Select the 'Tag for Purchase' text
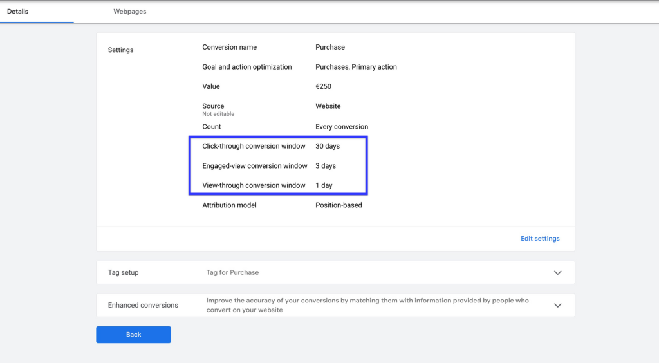Screen dimensions: 659x363 pos(232,272)
